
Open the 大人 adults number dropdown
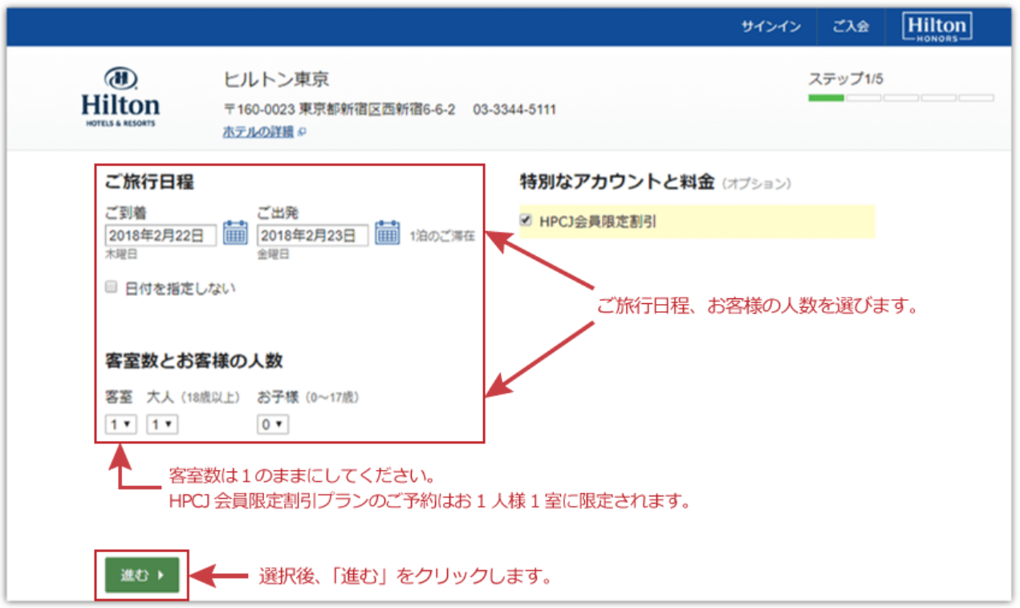click(161, 424)
